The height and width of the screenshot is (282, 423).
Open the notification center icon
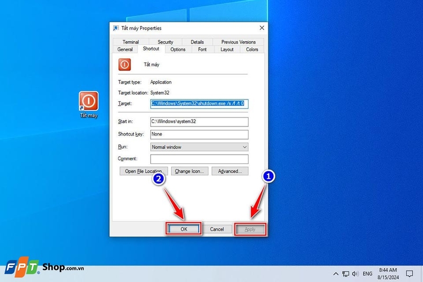click(409, 274)
